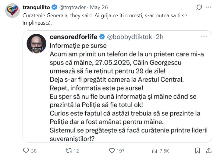Open quoted tweet's three-dot menu
The height and width of the screenshot is (158, 217).
tap(204, 37)
